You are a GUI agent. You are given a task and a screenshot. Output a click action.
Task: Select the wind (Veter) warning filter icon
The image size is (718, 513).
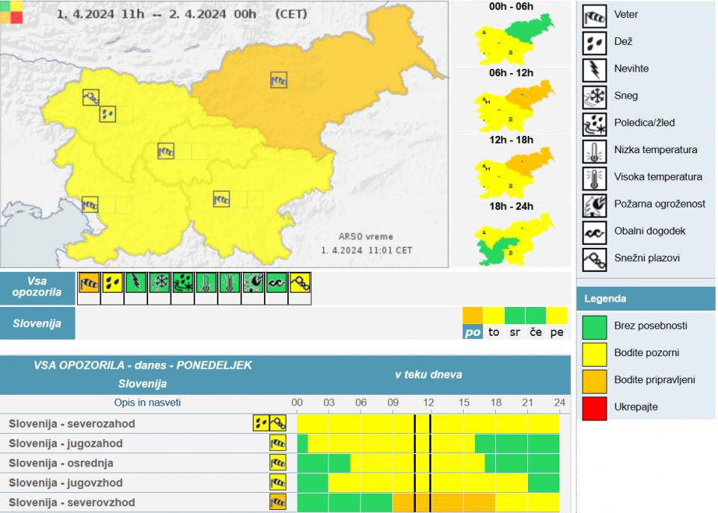[89, 283]
